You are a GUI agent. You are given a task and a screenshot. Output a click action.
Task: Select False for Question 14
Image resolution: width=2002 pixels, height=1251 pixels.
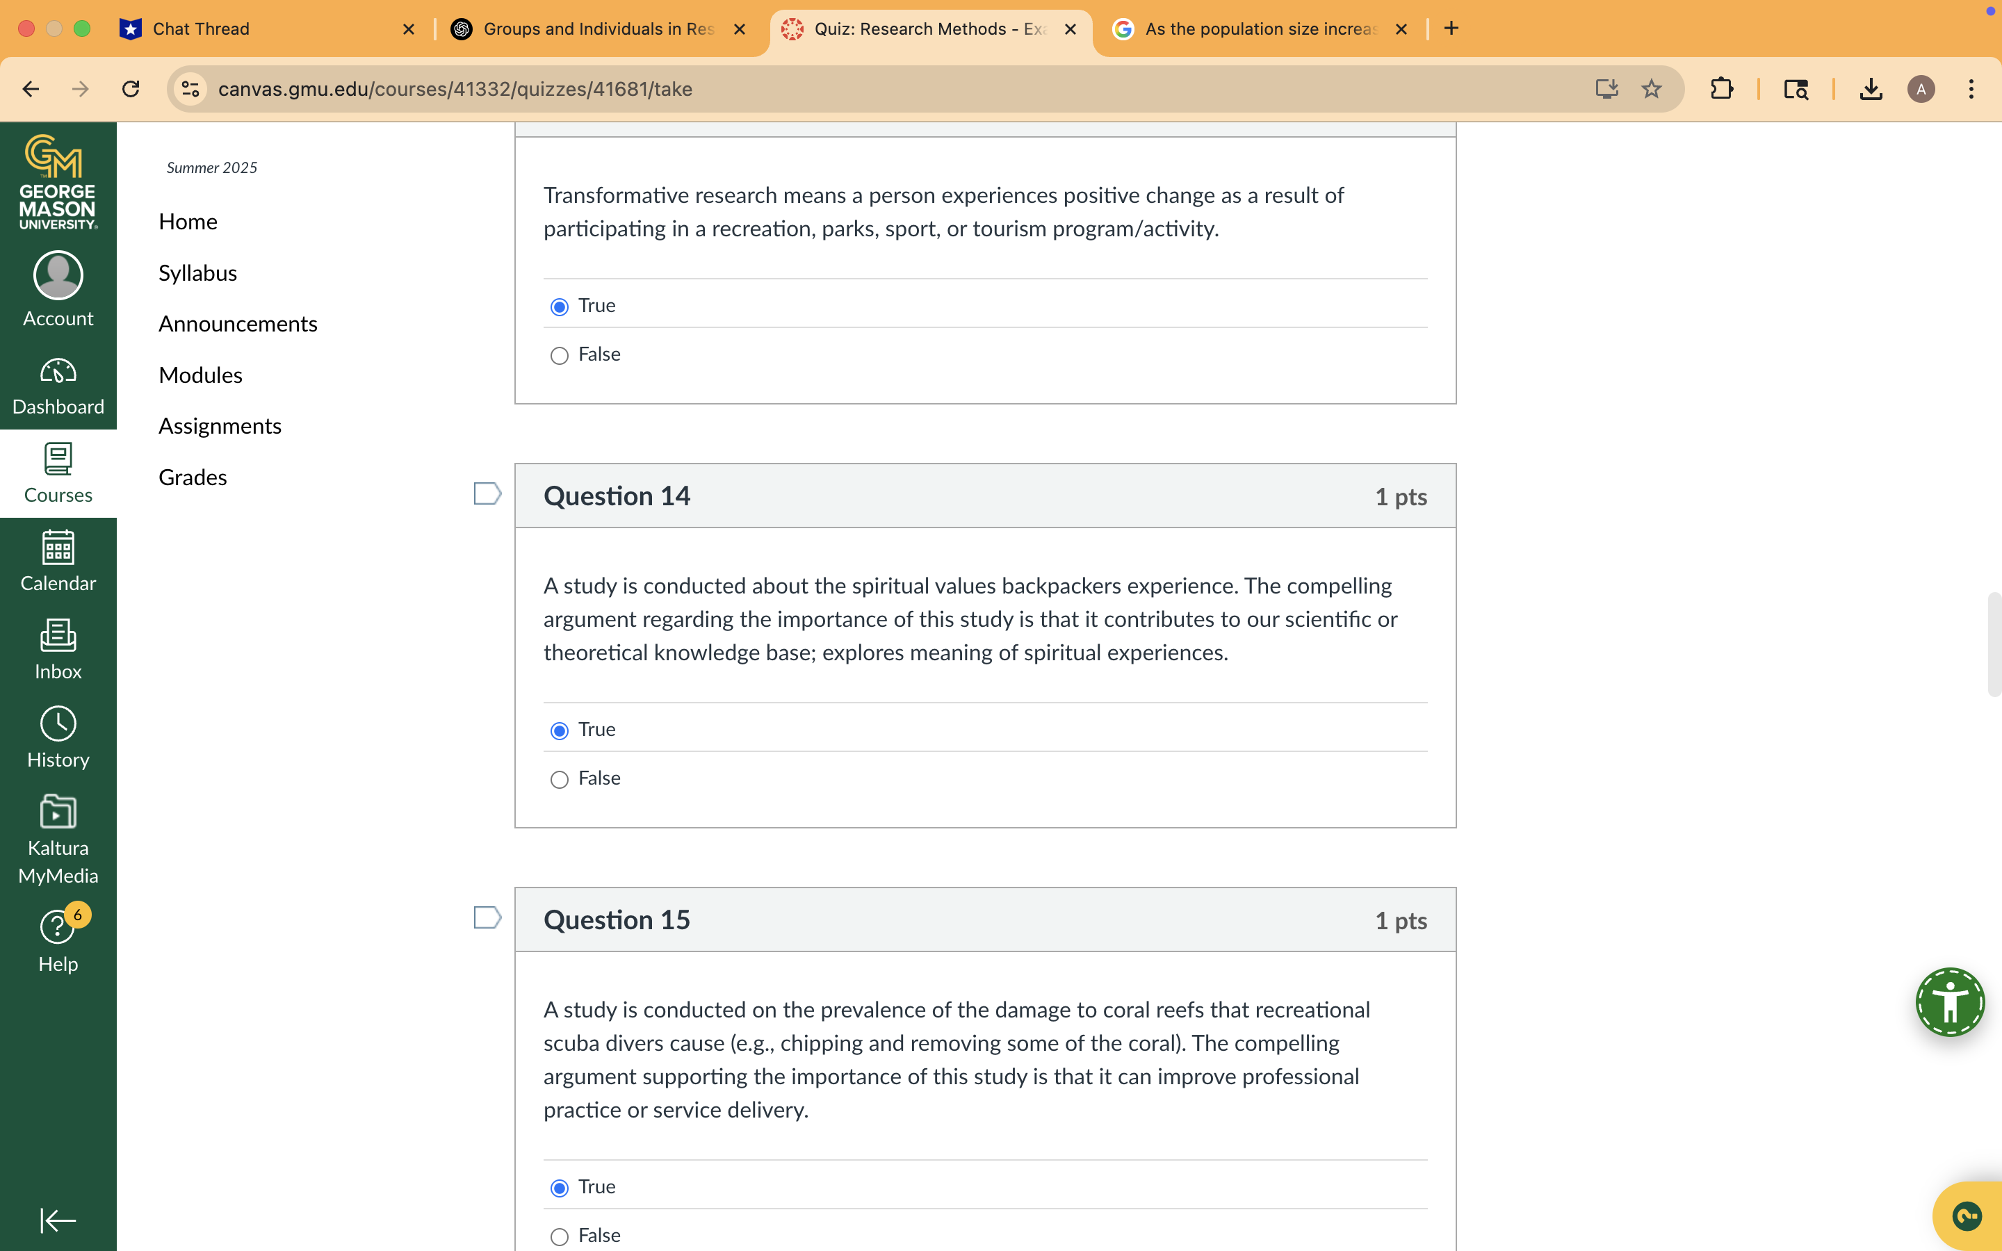[559, 779]
